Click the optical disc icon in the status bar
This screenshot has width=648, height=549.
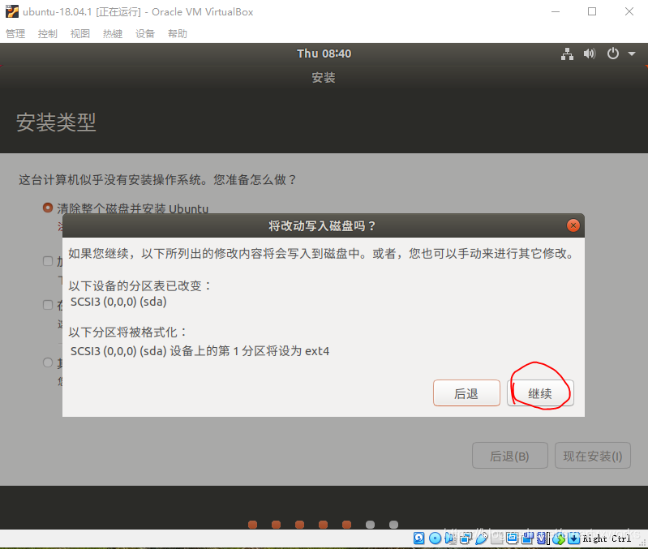point(435,538)
